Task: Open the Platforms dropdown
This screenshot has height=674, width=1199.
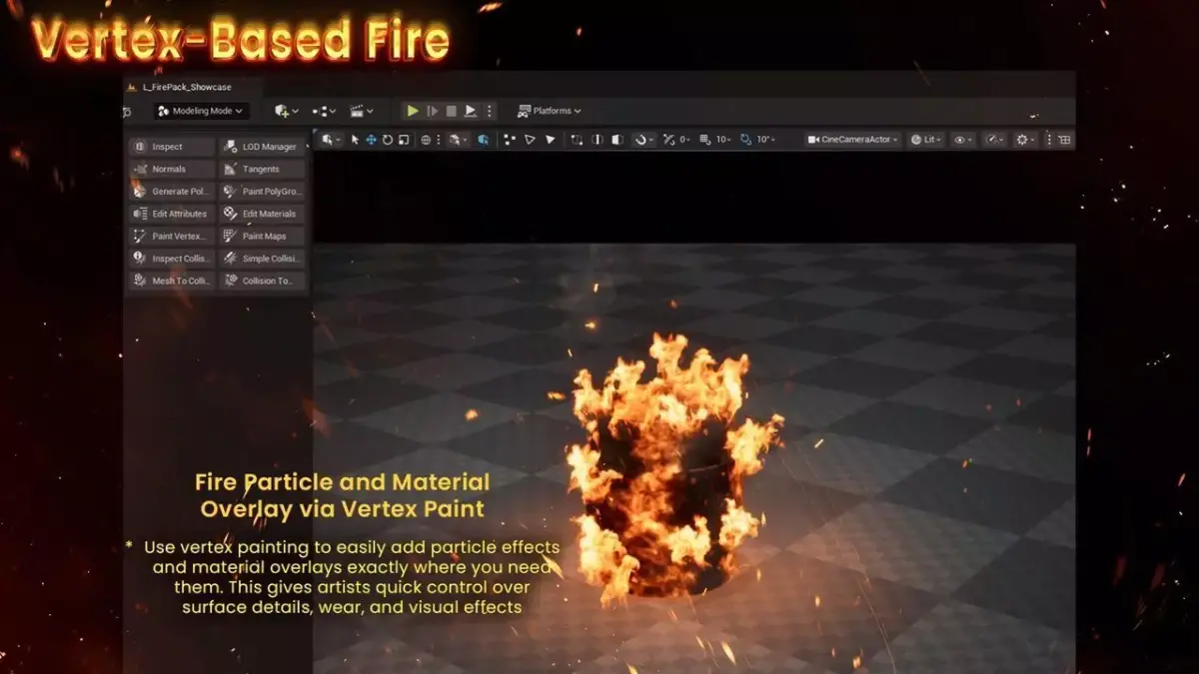Action: (x=550, y=111)
